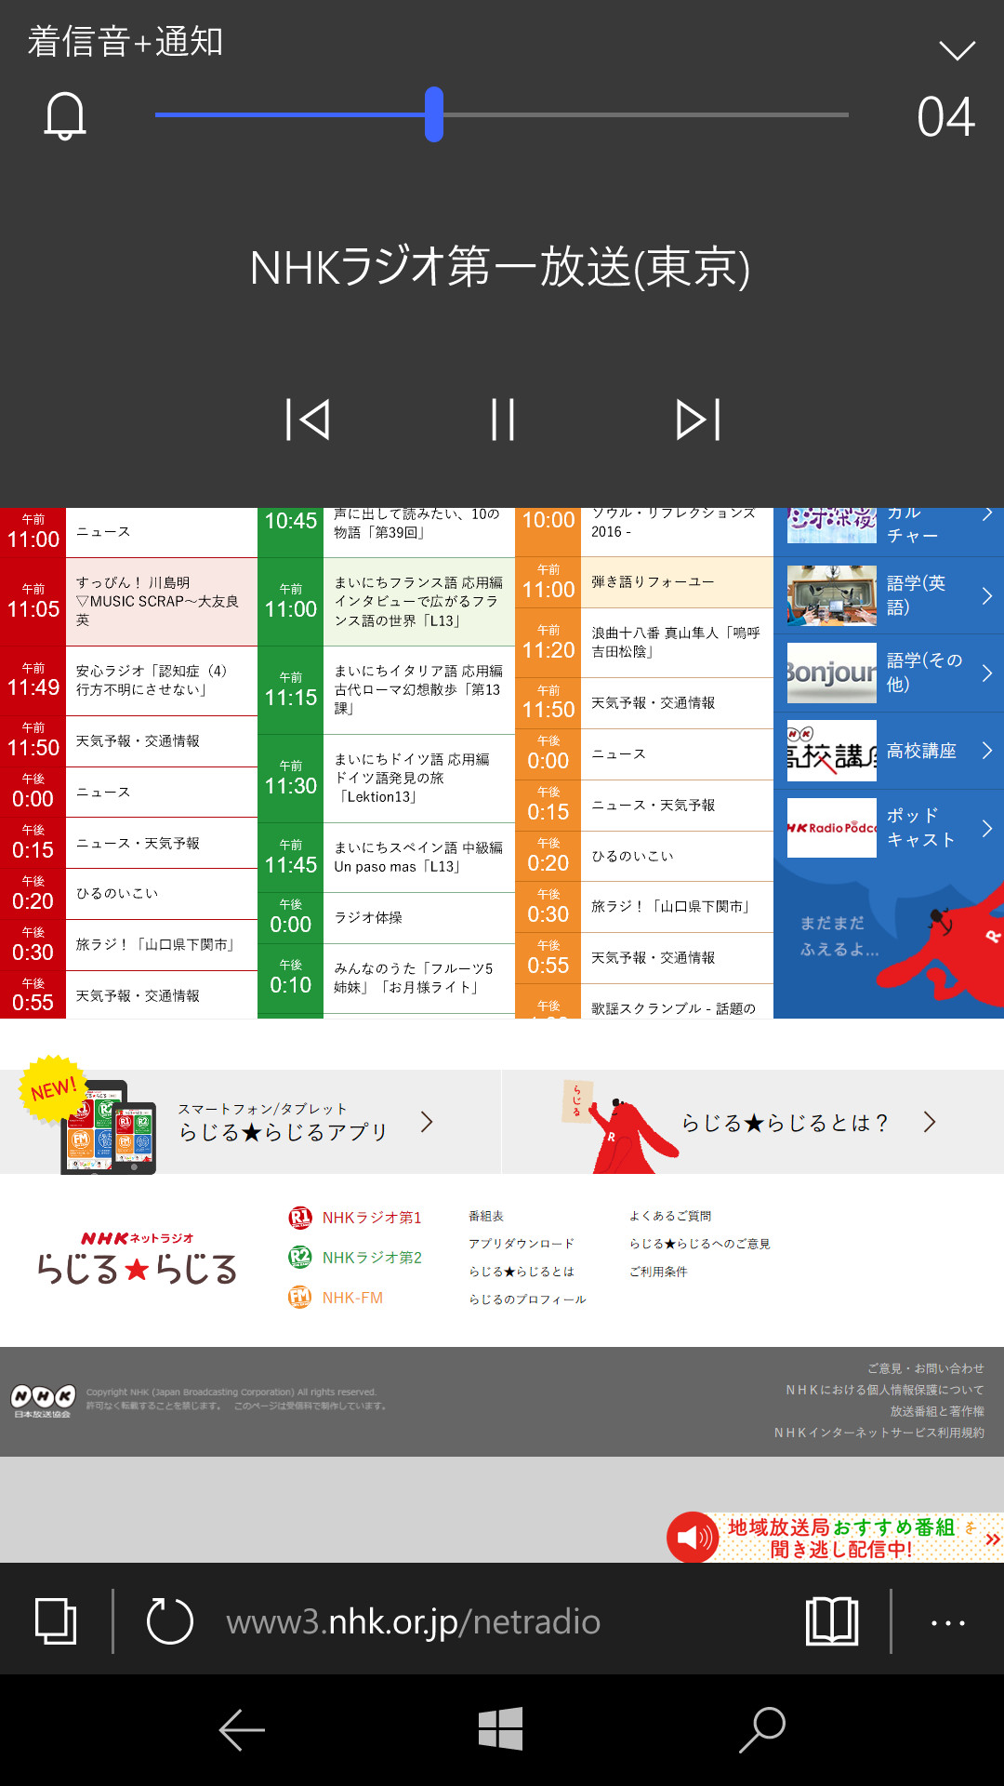Skip to next track
The width and height of the screenshot is (1004, 1786).
coord(698,420)
